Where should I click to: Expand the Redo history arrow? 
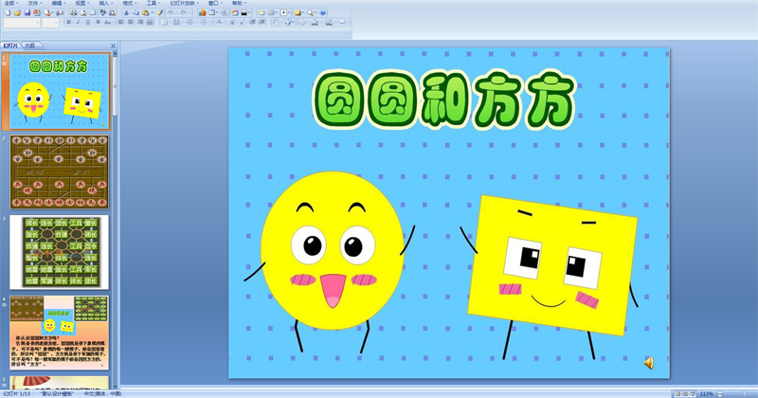[x=189, y=13]
